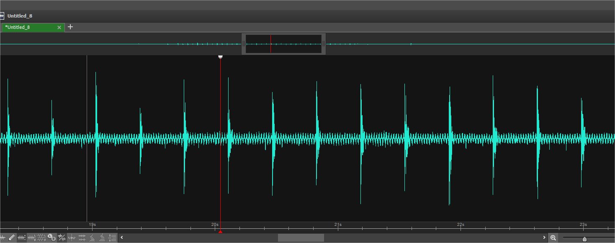Viewport: 615px width, 243px height.
Task: Click the list-style icon in bottom toolbar
Action: tap(112, 238)
